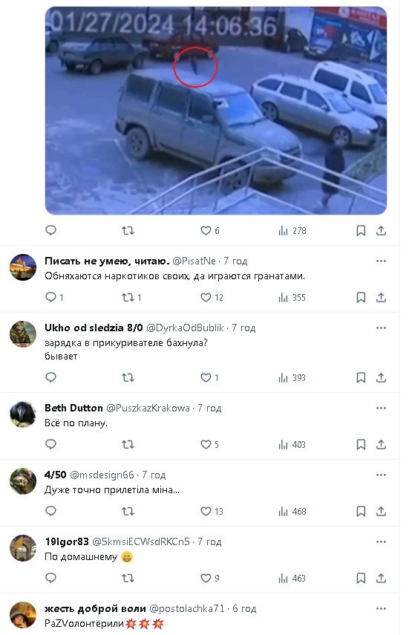
Task: Open more options for the PisatNe reply
Action: tap(381, 261)
